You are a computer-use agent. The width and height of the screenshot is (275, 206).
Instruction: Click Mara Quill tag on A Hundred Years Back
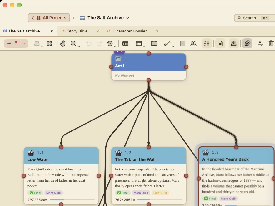pyautogui.click(x=228, y=199)
